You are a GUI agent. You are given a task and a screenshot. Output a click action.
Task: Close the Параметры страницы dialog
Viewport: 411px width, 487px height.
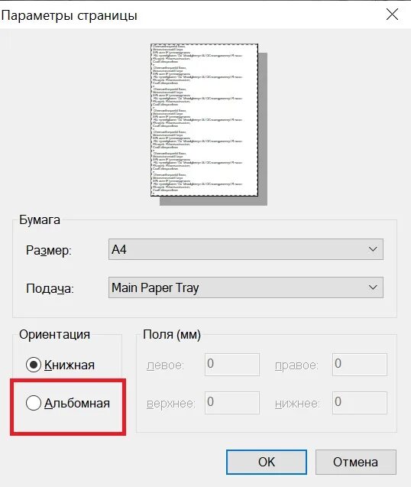(393, 15)
